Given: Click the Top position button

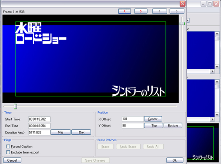Looking at the screenshot, I should 154,126.
